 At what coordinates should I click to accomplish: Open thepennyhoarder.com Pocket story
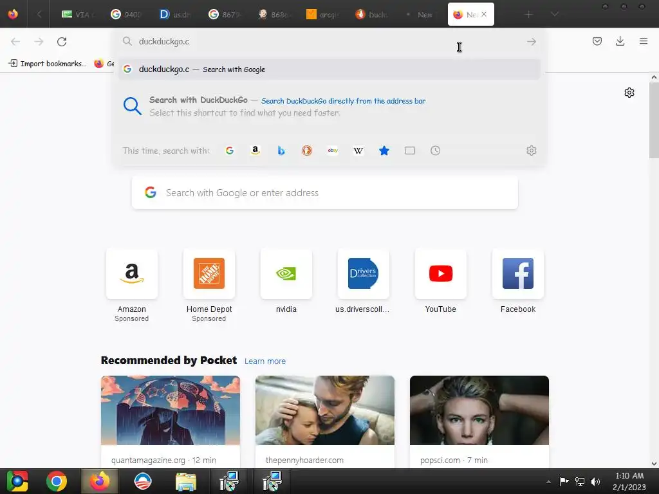tap(325, 422)
